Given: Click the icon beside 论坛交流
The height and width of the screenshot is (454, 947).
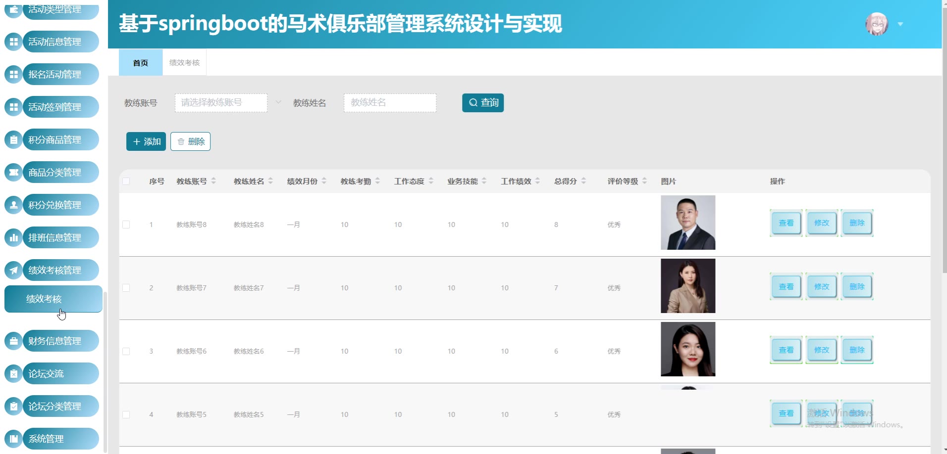Looking at the screenshot, I should point(13,373).
